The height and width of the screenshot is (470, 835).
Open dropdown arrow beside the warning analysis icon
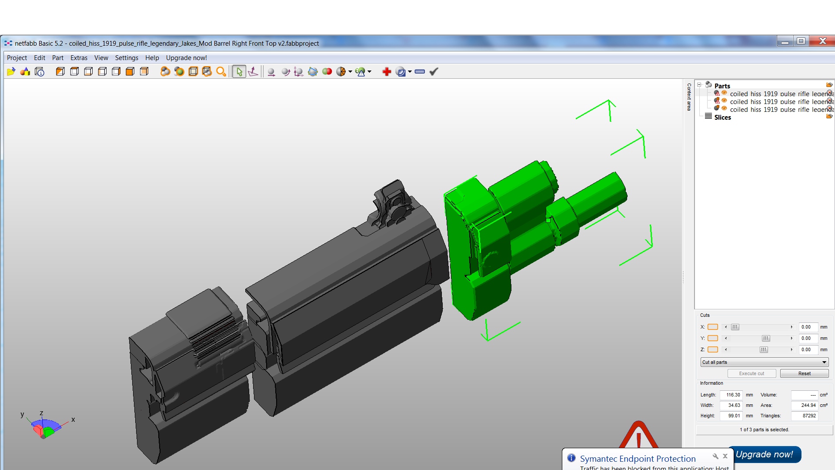pos(369,72)
